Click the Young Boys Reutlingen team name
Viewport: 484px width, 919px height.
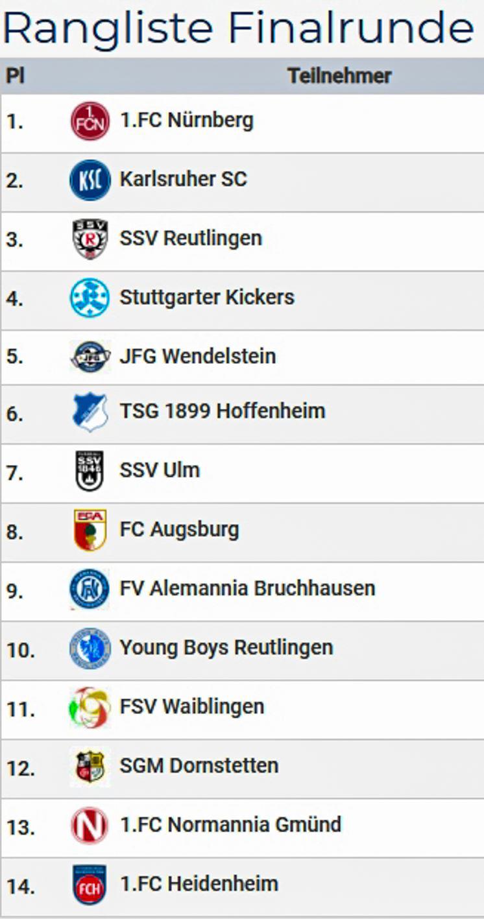(x=226, y=647)
